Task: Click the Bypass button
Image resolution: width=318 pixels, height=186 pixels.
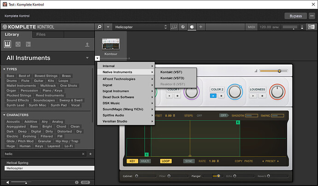Action: (295, 16)
